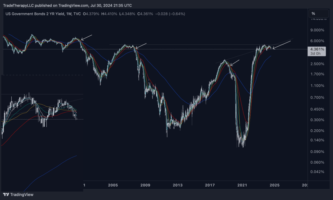Click the white arrow at the current price

(281, 45)
